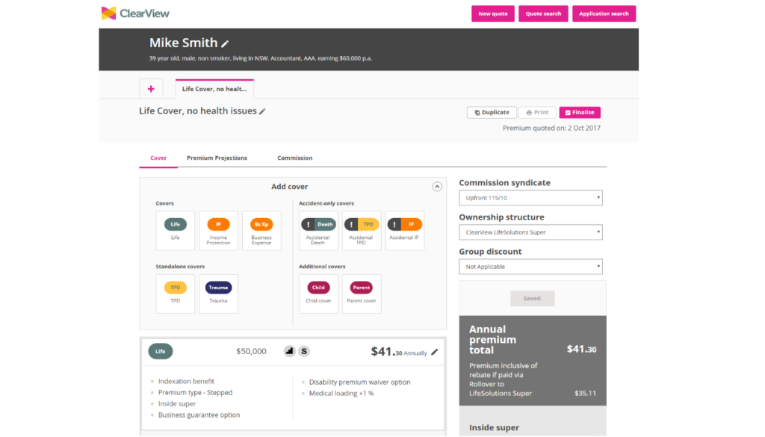Add a new quote tab with plus icon
This screenshot has width=765, height=437.
[x=151, y=89]
